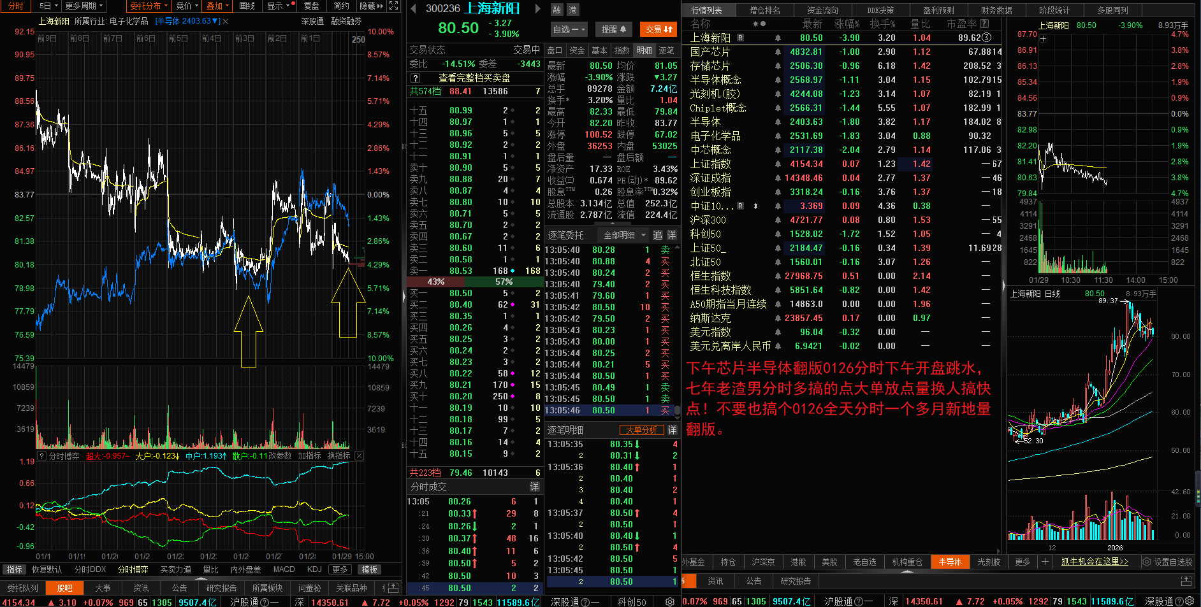Switch to the 资金流向 tab
This screenshot has height=607, width=1201.
pyautogui.click(x=822, y=10)
